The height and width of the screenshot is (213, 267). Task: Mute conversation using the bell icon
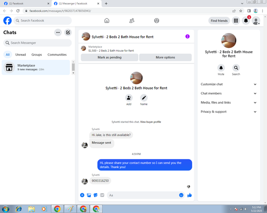click(x=221, y=68)
